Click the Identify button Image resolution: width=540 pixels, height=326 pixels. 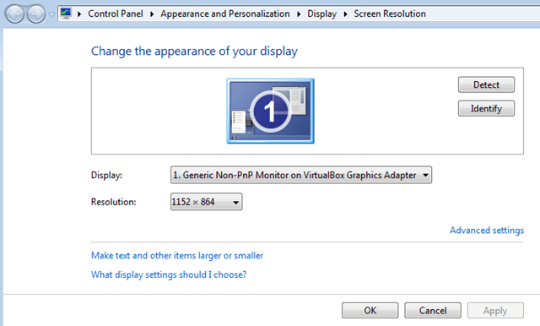coord(486,109)
